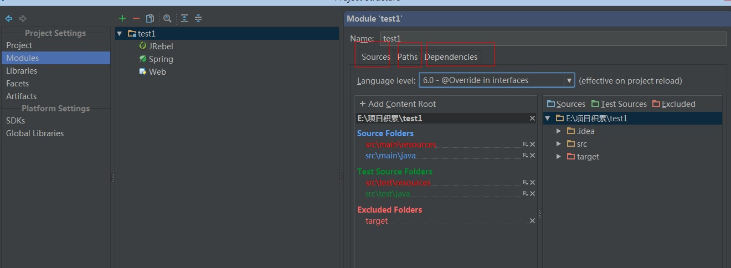Image resolution: width=731 pixels, height=268 pixels.
Task: Switch to the Dependencies tab
Action: coord(451,57)
